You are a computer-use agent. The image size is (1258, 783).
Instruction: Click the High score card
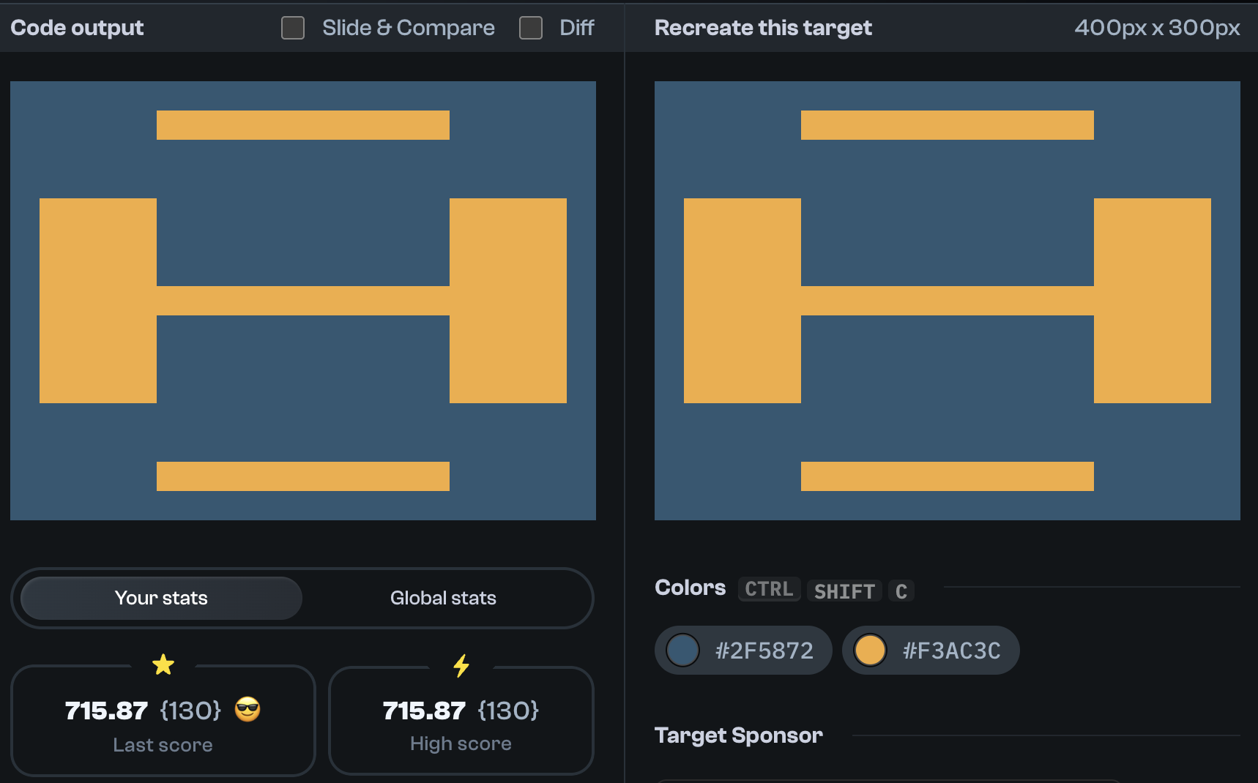[x=461, y=721]
